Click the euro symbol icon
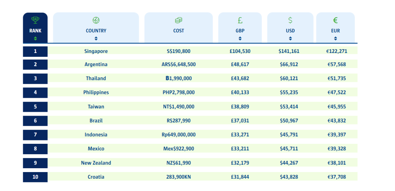 pyautogui.click(x=336, y=20)
